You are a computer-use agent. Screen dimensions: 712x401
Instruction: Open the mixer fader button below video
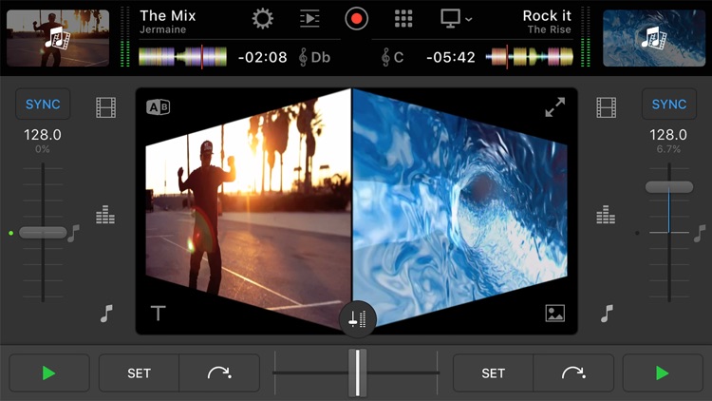click(x=357, y=319)
